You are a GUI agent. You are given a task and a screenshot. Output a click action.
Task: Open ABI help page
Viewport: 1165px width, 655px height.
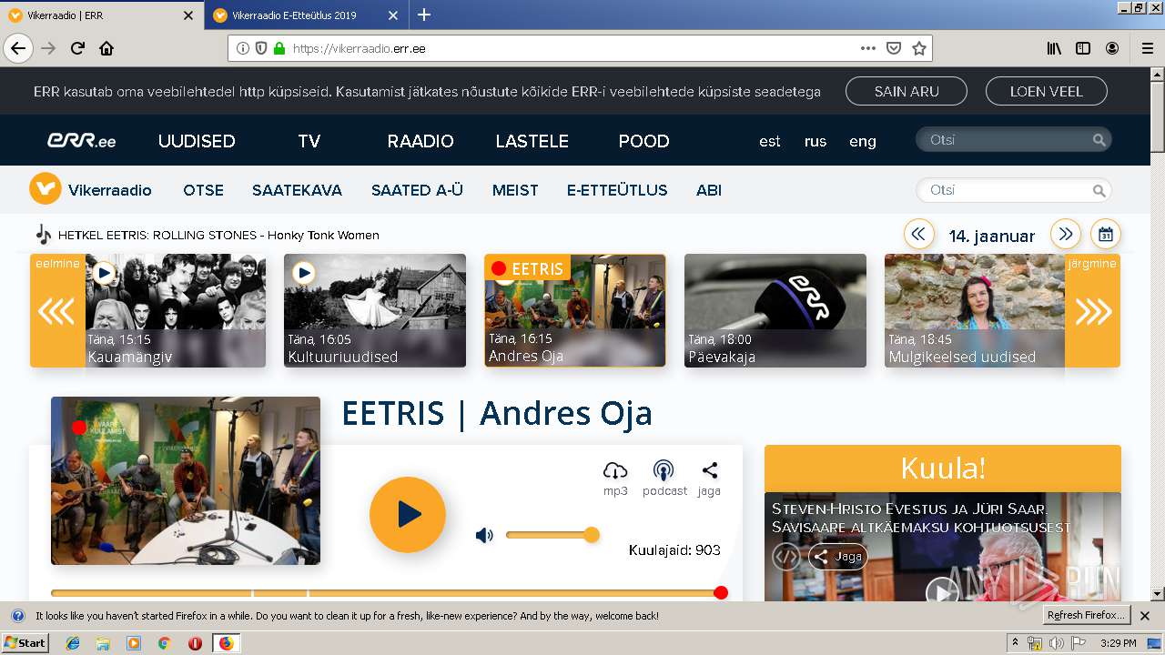[709, 190]
